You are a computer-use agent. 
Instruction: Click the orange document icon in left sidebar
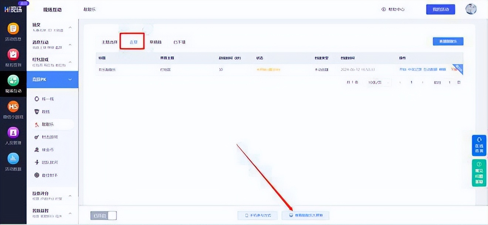tap(13, 29)
